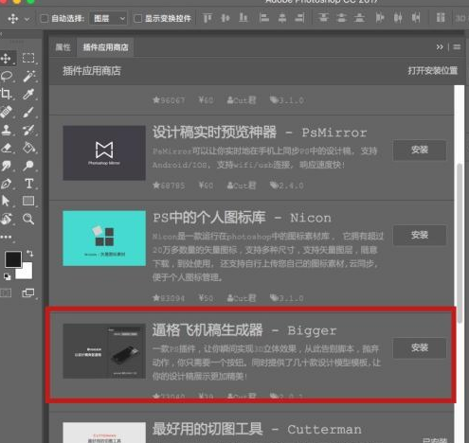Toggle Quick Mask mode

pyautogui.click(x=6, y=292)
